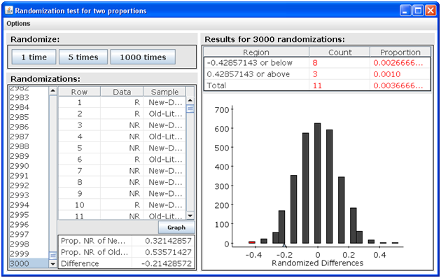Viewport: 441px width, 278px height.
Task: Click the Data column header
Action: [x=122, y=92]
